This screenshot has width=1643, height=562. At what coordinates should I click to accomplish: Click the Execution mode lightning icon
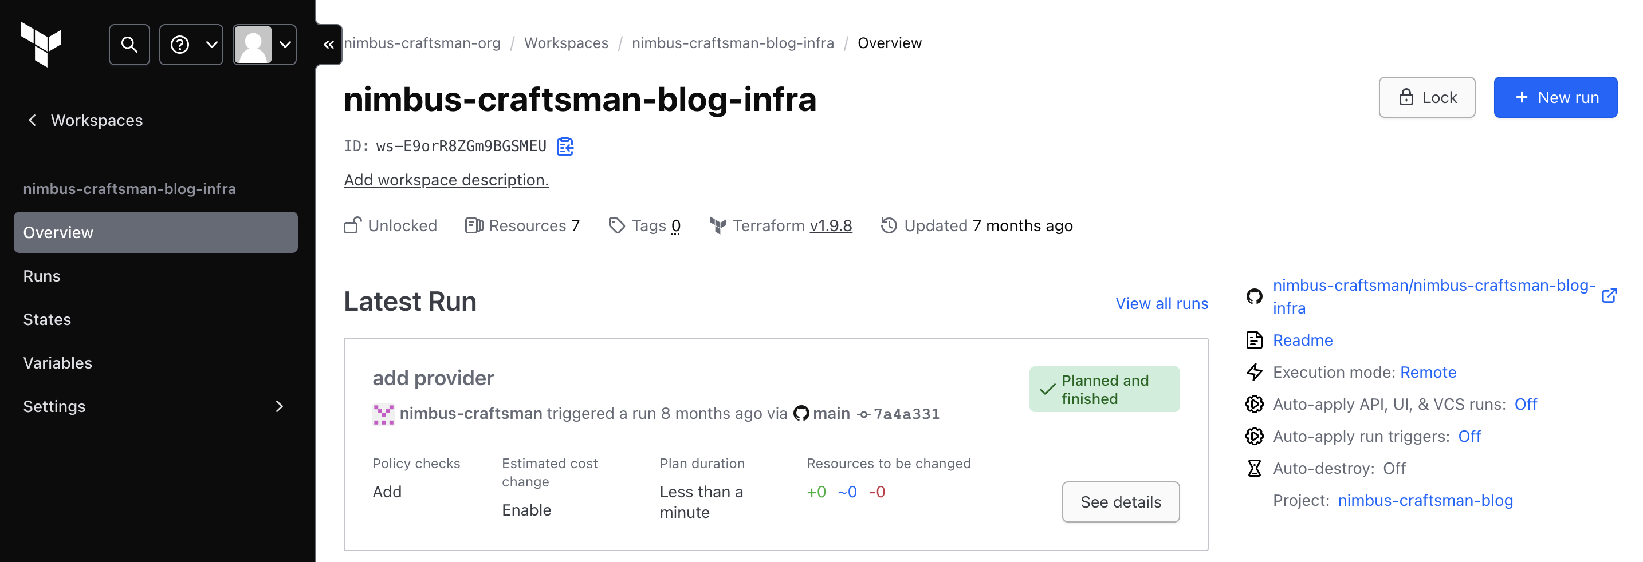coord(1254,372)
